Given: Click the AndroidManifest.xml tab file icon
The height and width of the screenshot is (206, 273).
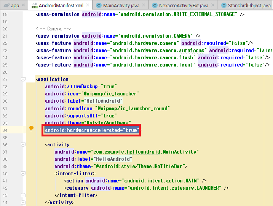Looking at the screenshot, I should pos(34,6).
